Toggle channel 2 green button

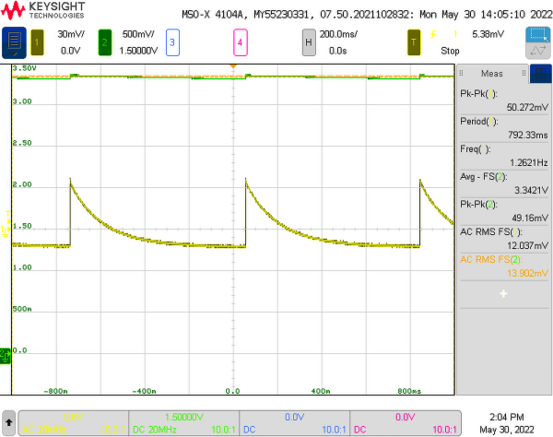pyautogui.click(x=104, y=42)
